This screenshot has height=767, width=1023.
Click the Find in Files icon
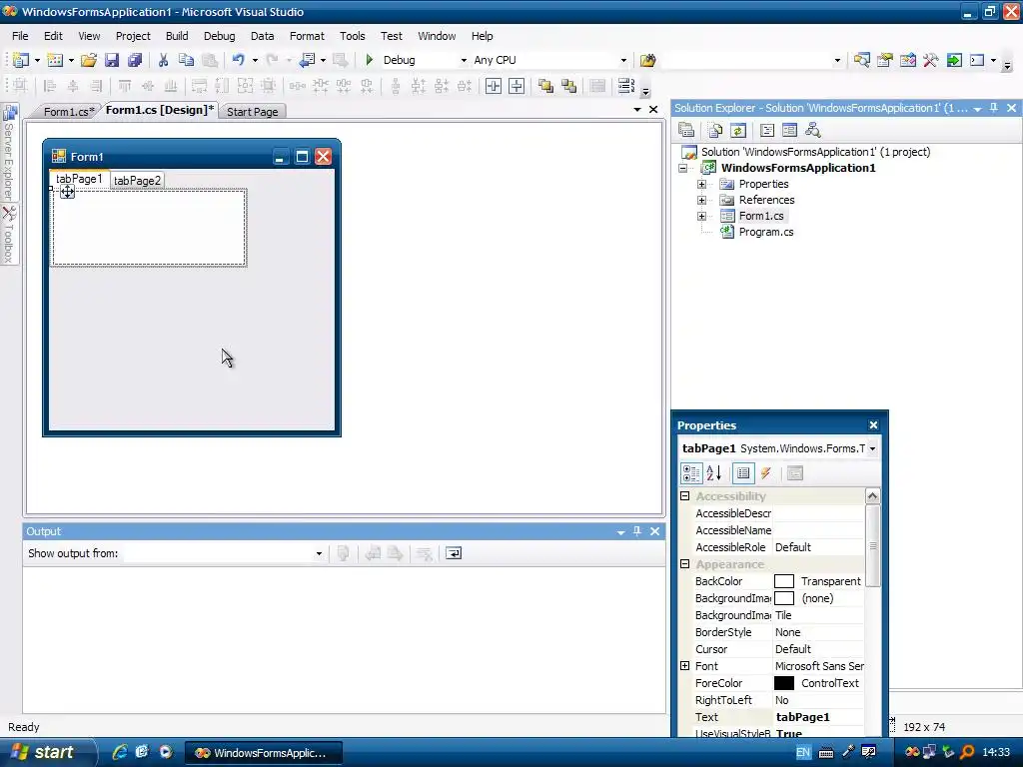tap(647, 60)
